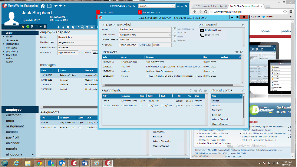Screen dimensions: 297x167
Task: Click the clipboard icon above popup assignments
Action: click(191, 91)
